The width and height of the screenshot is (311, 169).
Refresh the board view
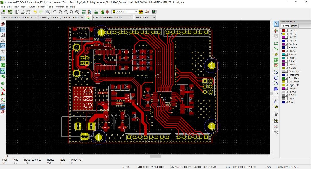(x=55, y=12)
